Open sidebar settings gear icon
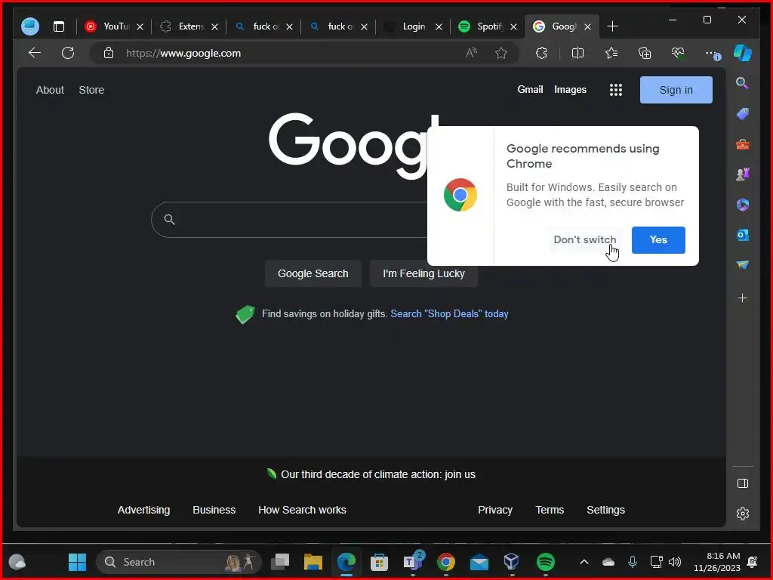Screen dimensions: 773x580 pos(743,514)
